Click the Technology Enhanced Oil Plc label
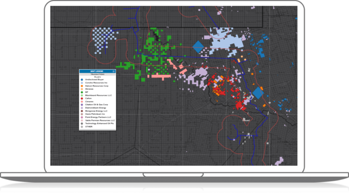 pos(99,123)
